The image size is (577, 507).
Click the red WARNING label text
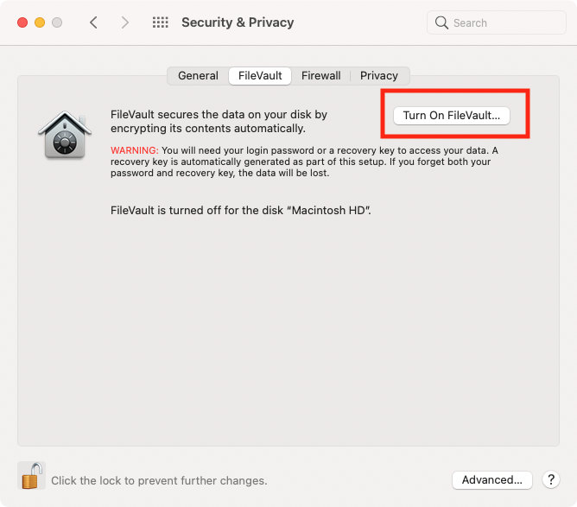click(x=134, y=150)
